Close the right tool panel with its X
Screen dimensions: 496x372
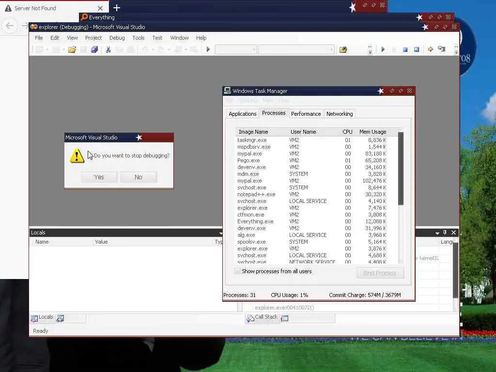[x=453, y=232]
